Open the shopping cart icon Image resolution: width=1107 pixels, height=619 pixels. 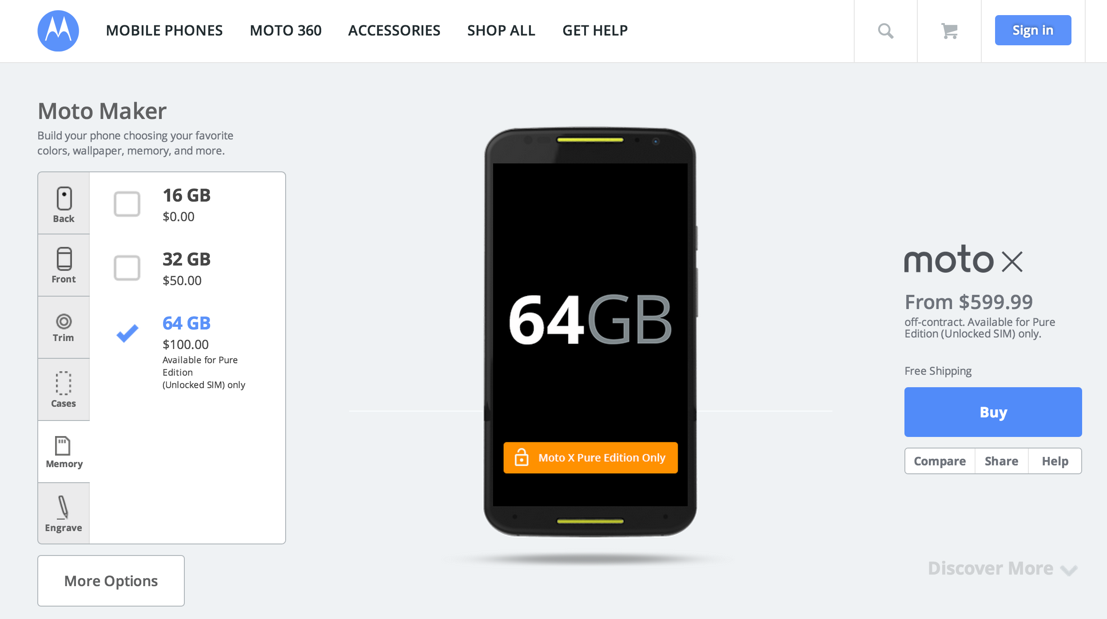949,31
